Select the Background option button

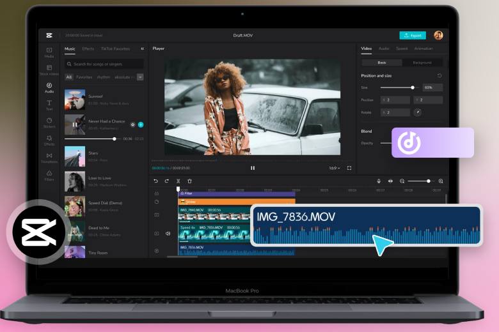(422, 63)
